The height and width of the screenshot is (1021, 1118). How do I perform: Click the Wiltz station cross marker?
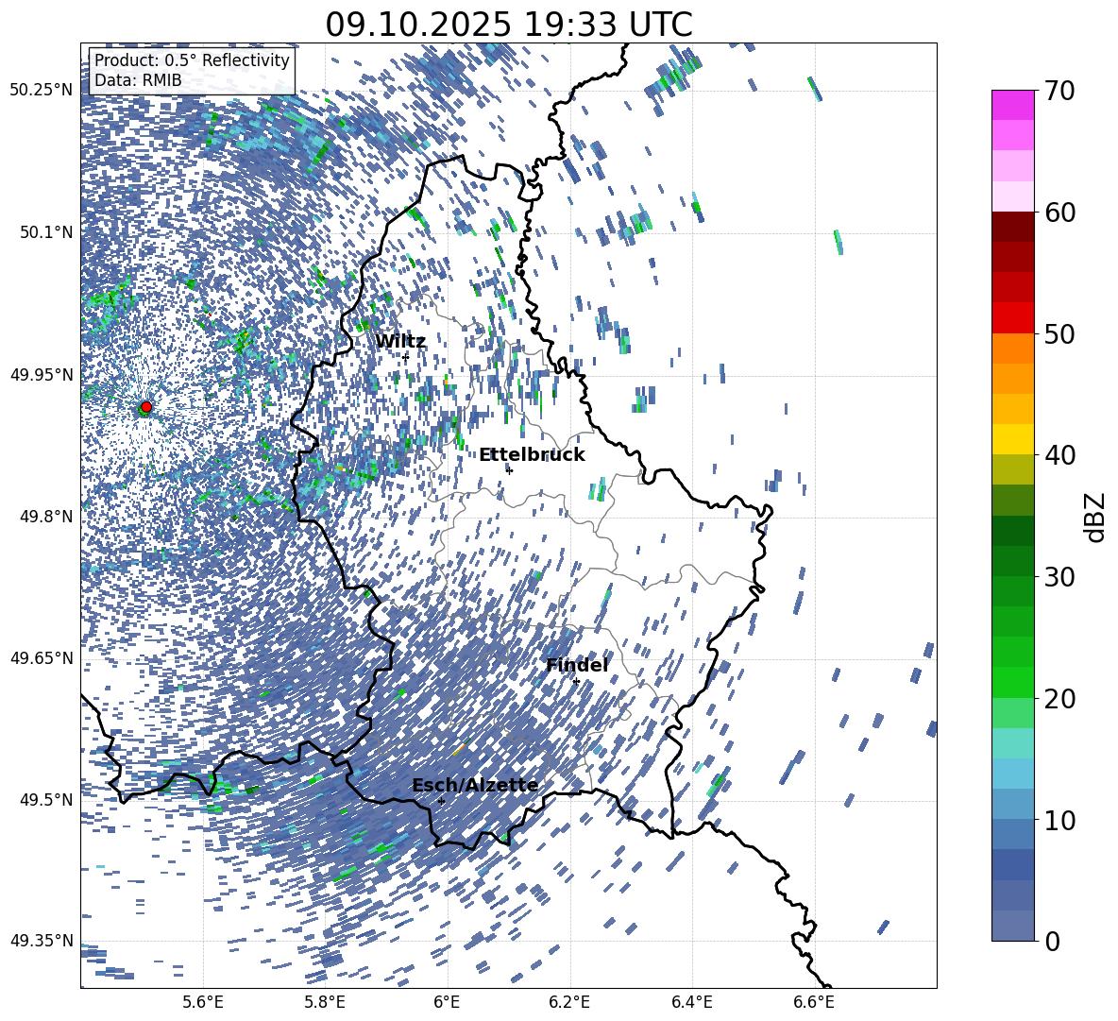(x=405, y=357)
